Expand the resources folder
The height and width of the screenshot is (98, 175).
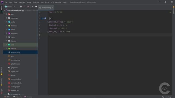point(7,33)
